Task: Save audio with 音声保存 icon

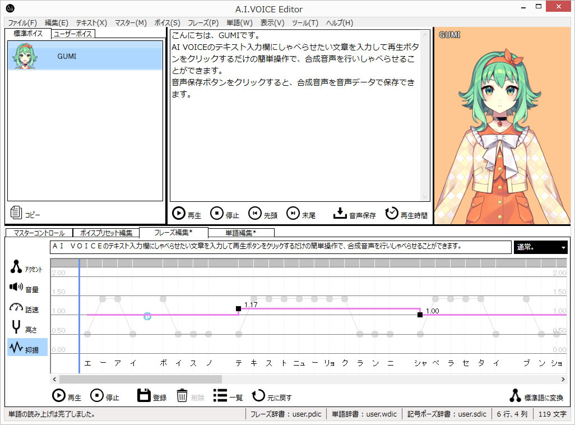Action: (354, 214)
